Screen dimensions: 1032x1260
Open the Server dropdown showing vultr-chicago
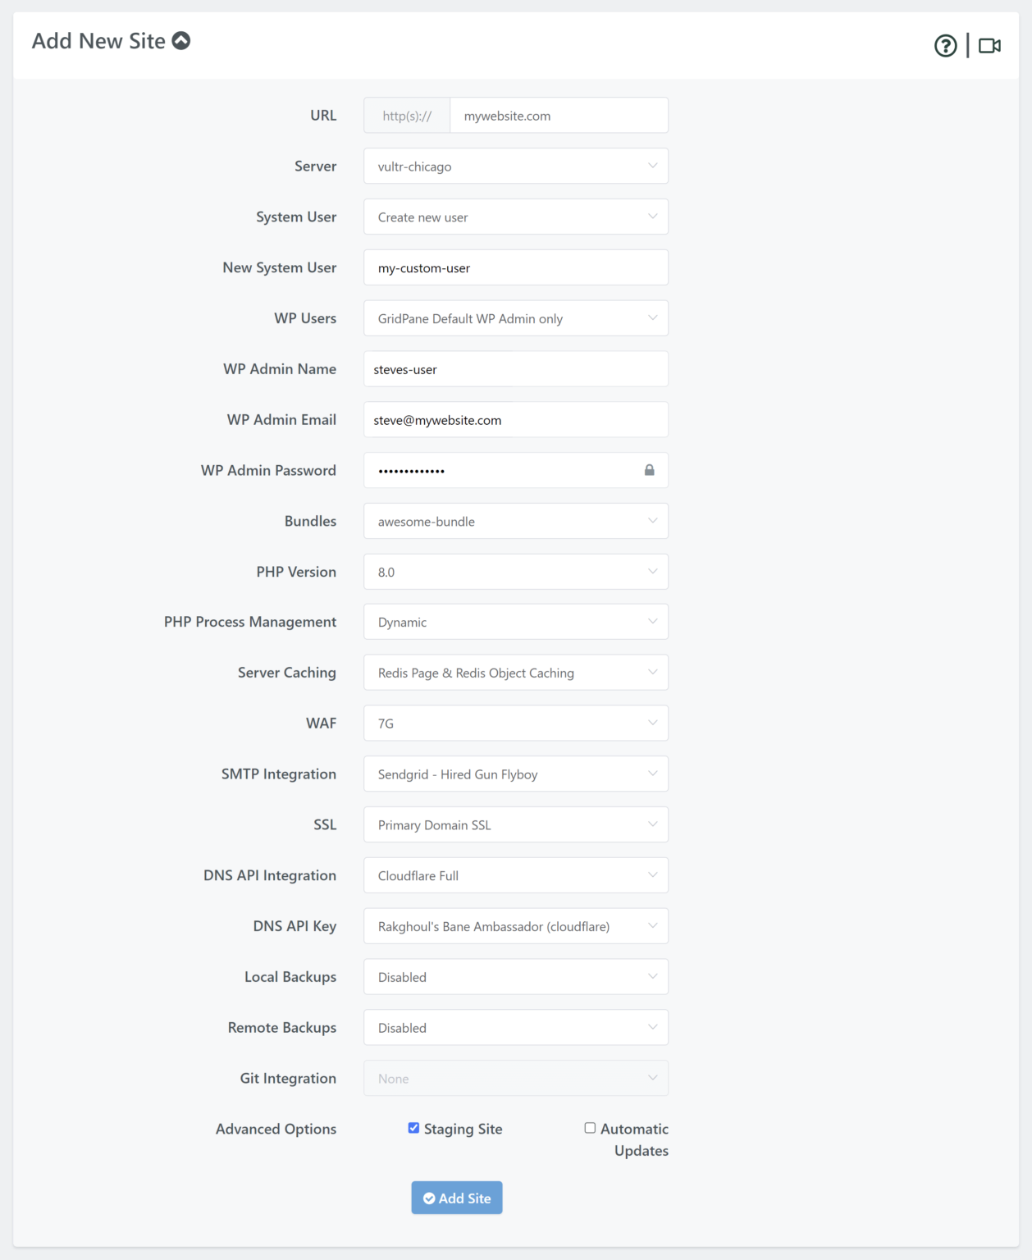click(x=515, y=166)
